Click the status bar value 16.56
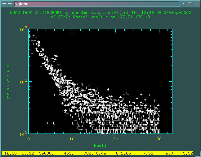The width and height of the screenshot is (201, 157). pyautogui.click(x=11, y=153)
